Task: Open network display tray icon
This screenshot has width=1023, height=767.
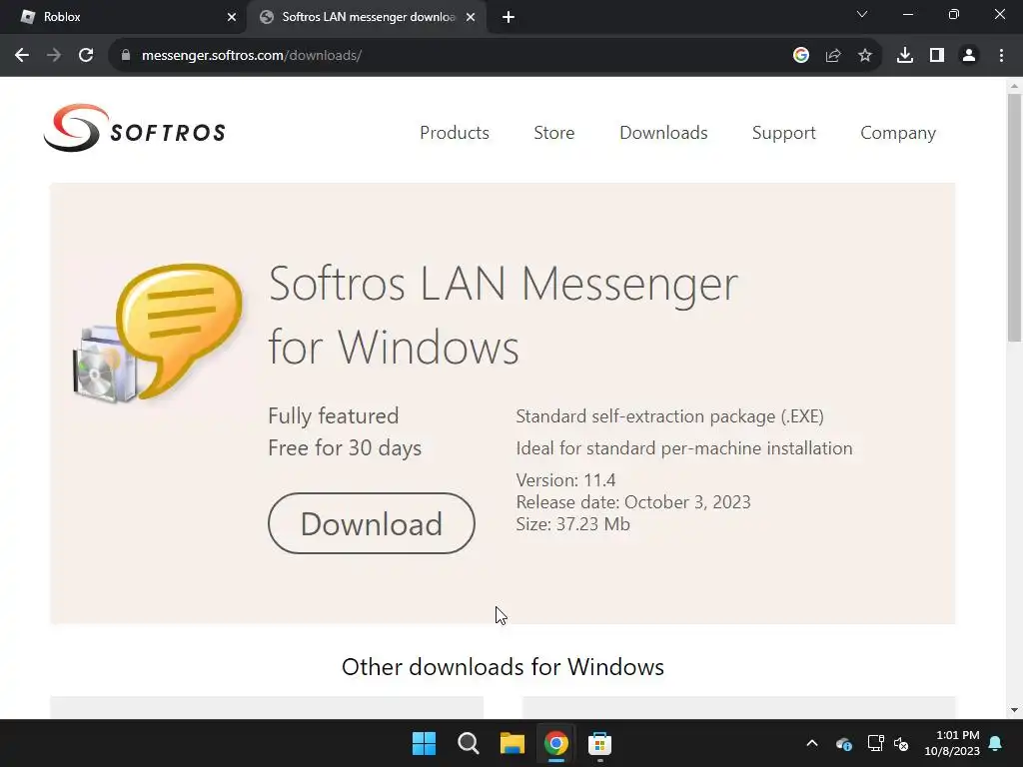Action: coord(875,743)
